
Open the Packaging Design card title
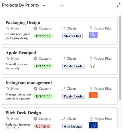point(23,23)
